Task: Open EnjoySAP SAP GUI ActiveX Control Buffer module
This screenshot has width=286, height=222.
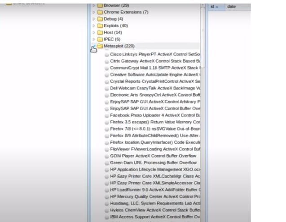Action: [155, 108]
